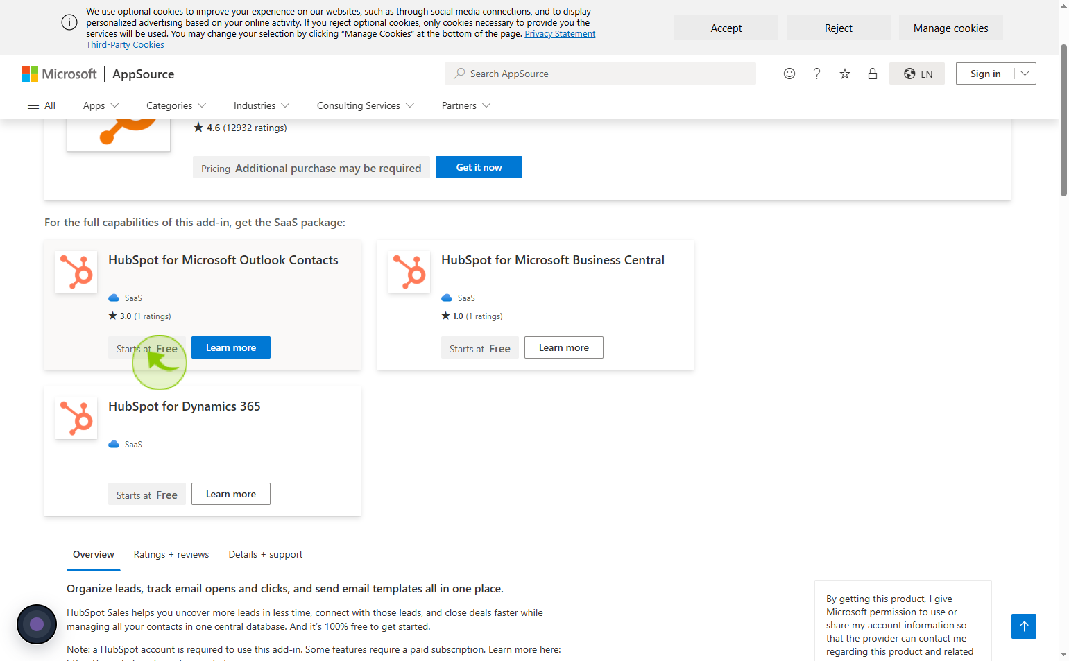
Task: Click HubSpot logo on Business Central card
Action: pyautogui.click(x=409, y=271)
